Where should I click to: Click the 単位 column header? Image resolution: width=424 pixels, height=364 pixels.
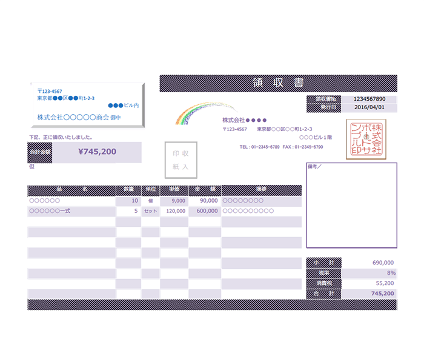point(151,189)
